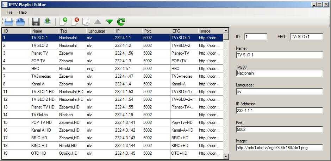The width and height of the screenshot is (331, 161).
Task: Sort by the ID column header
Action: (16, 31)
